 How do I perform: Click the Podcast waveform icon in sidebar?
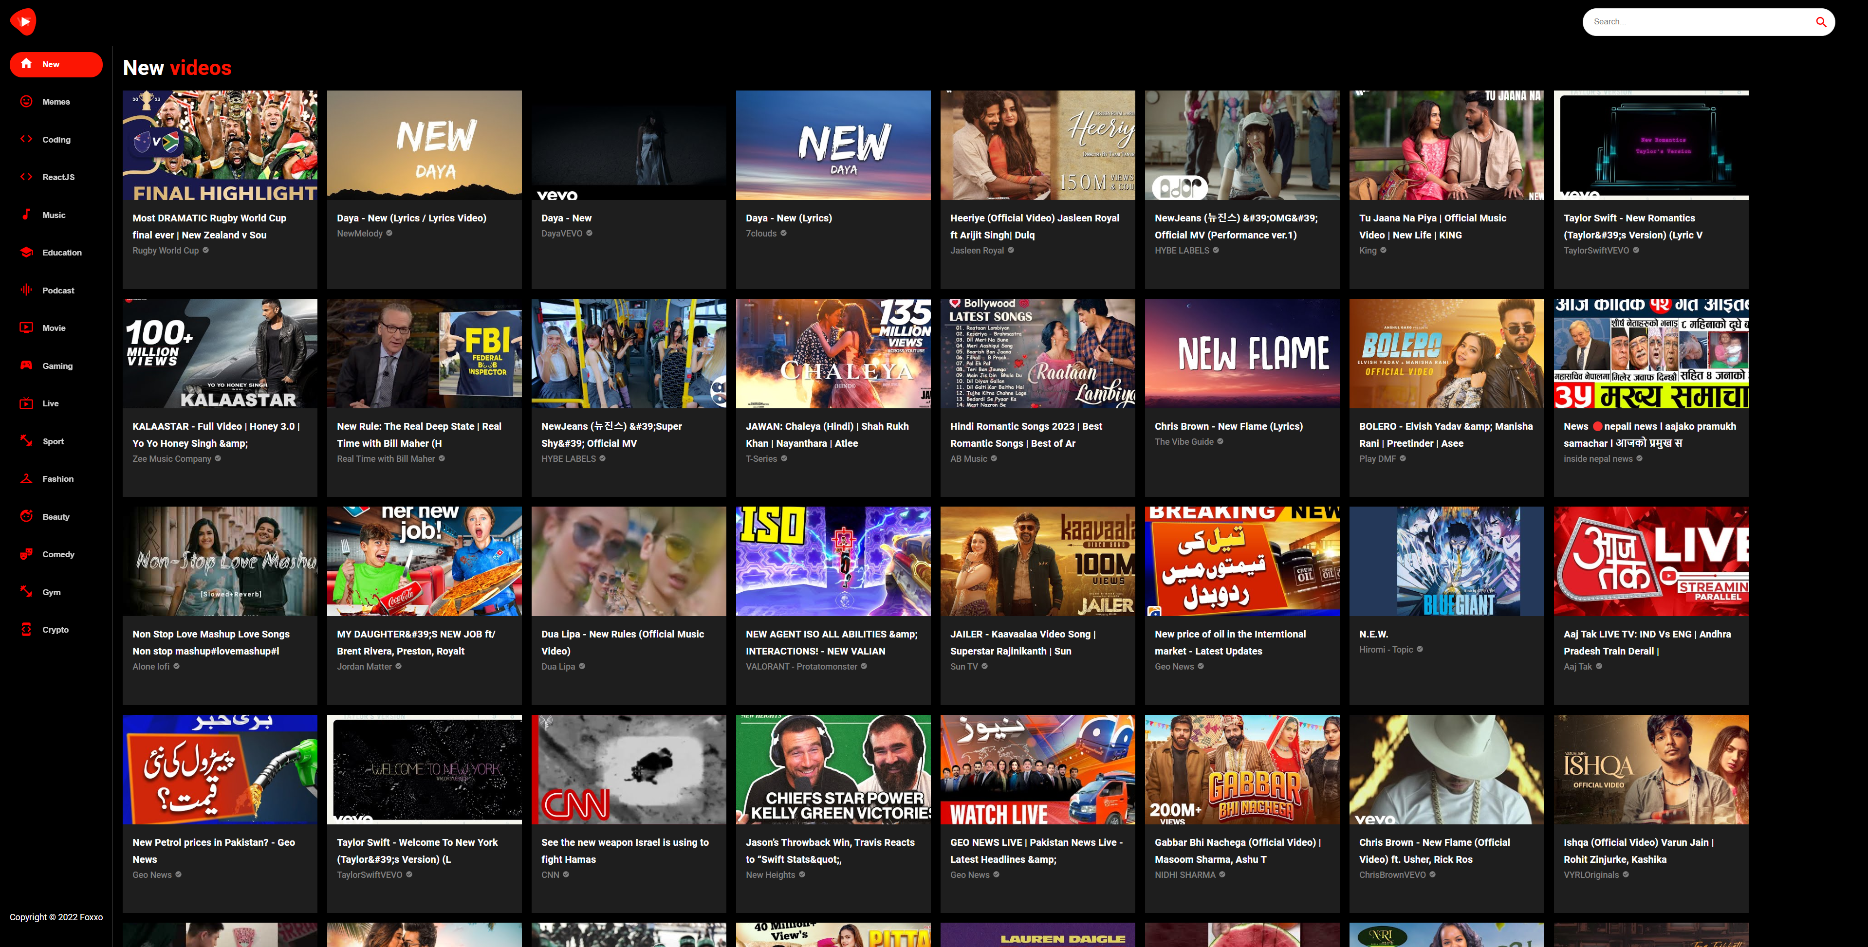pyautogui.click(x=26, y=290)
